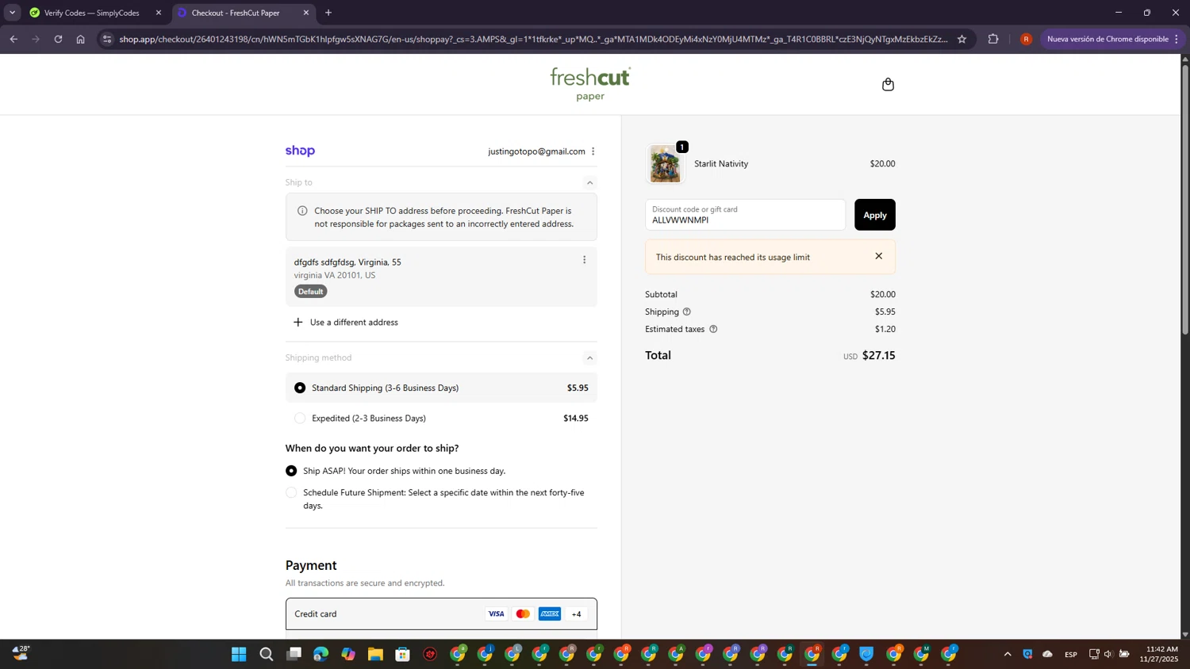Open the Windows Start menu

click(x=239, y=654)
